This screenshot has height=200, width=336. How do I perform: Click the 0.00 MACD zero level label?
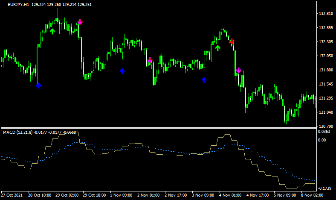(x=322, y=140)
